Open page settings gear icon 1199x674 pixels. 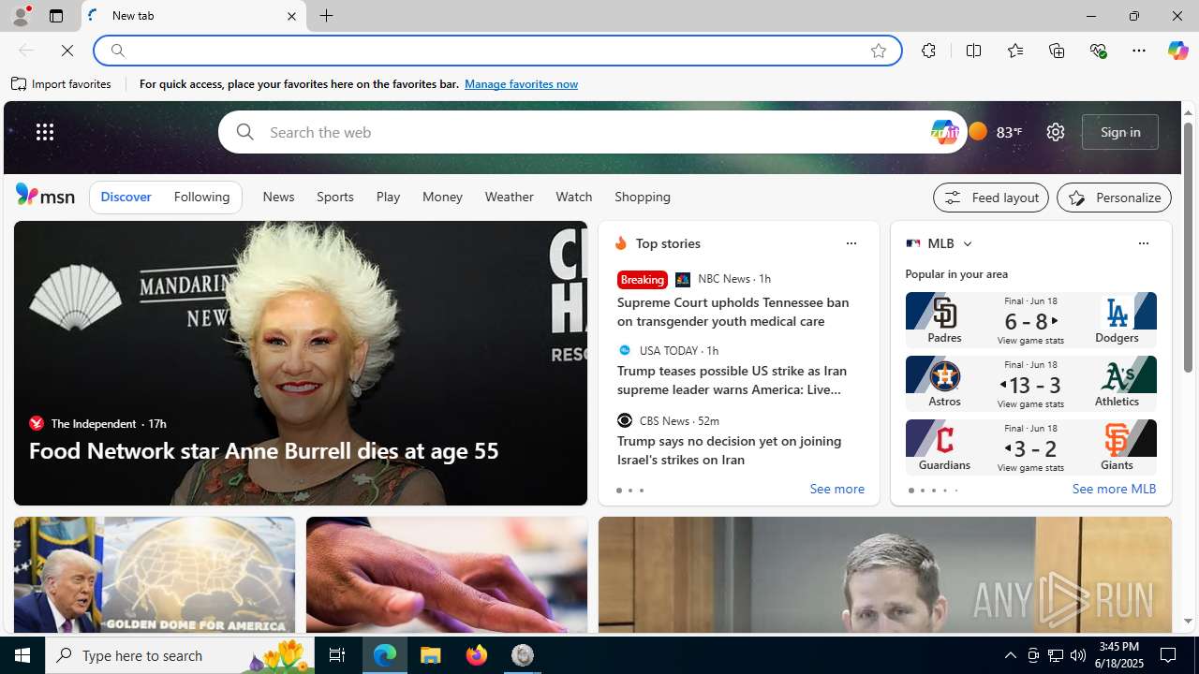[x=1056, y=132]
